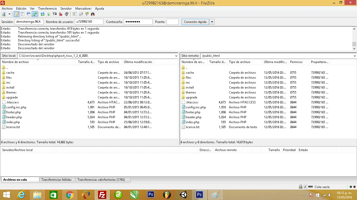Expand the Sitio remoto path dropdown
This screenshot has height=200, width=357.
(355, 56)
